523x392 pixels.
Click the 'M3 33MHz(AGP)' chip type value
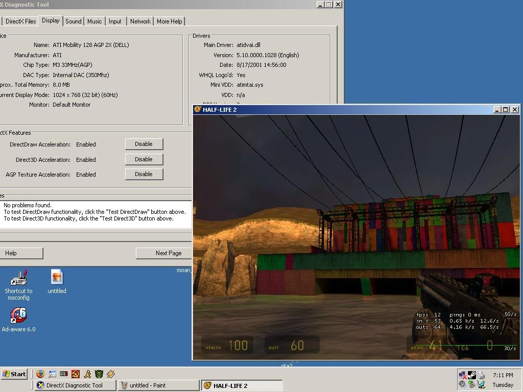[73, 65]
